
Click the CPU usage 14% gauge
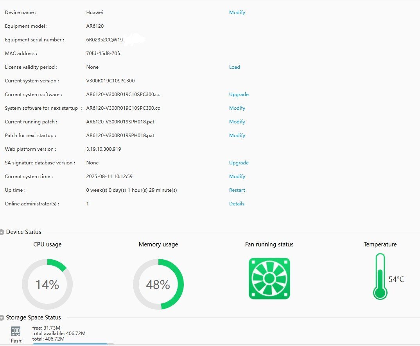47,284
